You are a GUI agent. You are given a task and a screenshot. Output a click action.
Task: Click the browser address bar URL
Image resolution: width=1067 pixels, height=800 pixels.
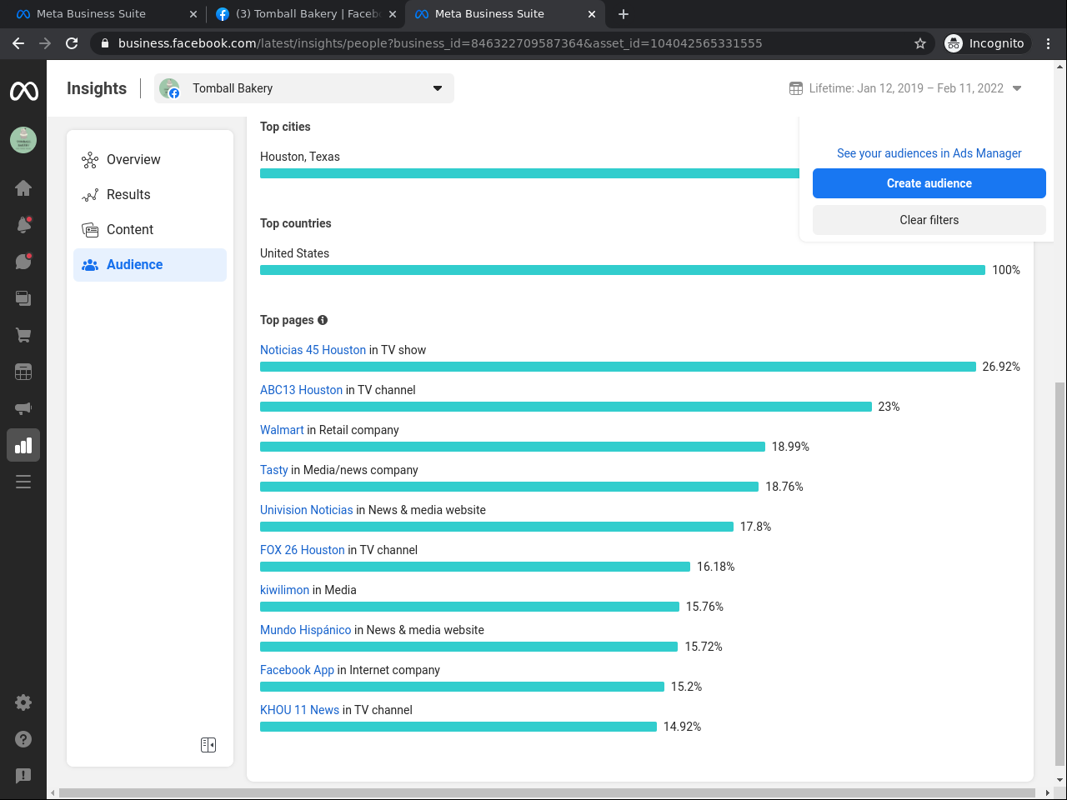[x=440, y=43]
